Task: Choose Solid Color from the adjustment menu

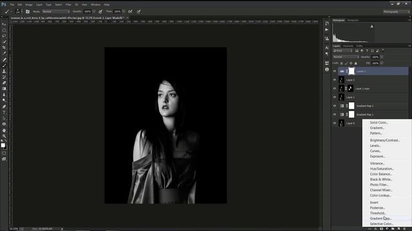Action: pos(379,123)
